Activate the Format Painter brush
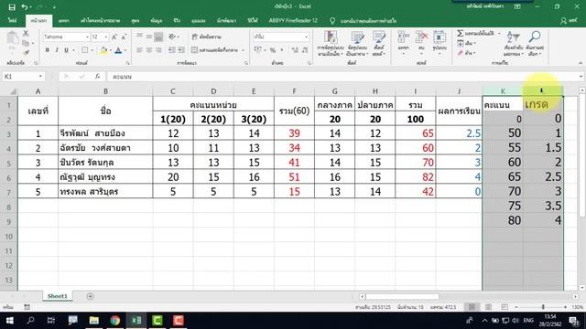The width and height of the screenshot is (586, 329). click(26, 53)
